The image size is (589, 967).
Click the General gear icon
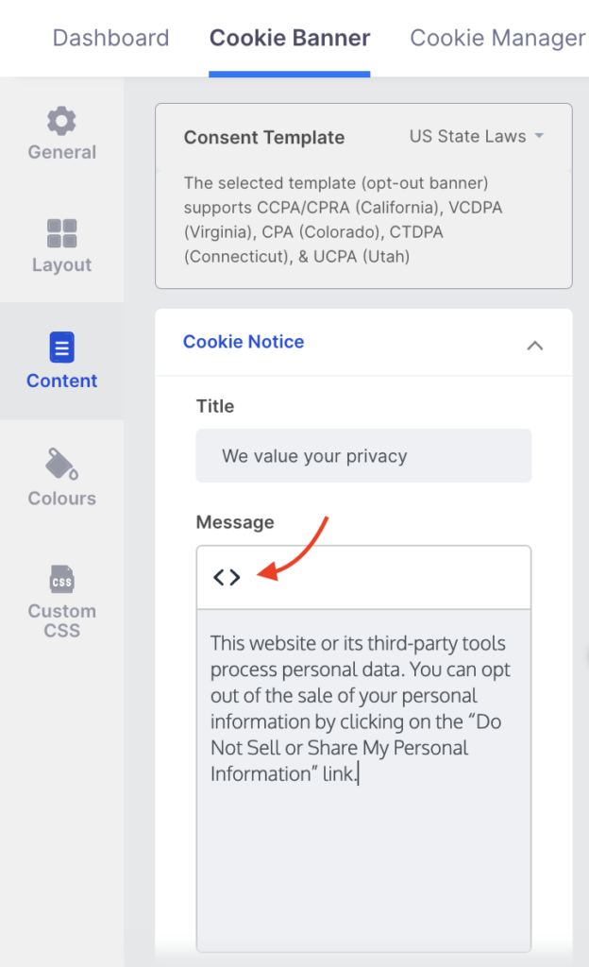[x=61, y=121]
